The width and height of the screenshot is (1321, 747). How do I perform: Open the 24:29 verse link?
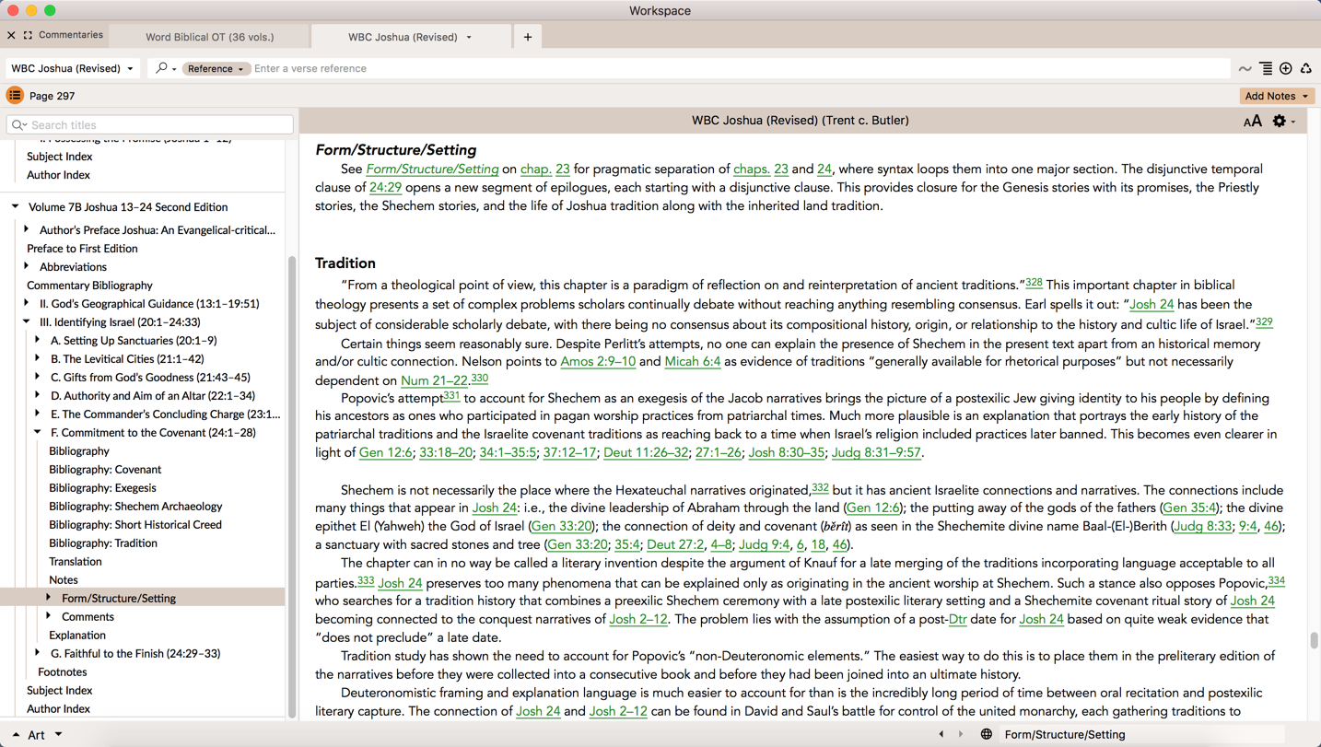pos(385,188)
